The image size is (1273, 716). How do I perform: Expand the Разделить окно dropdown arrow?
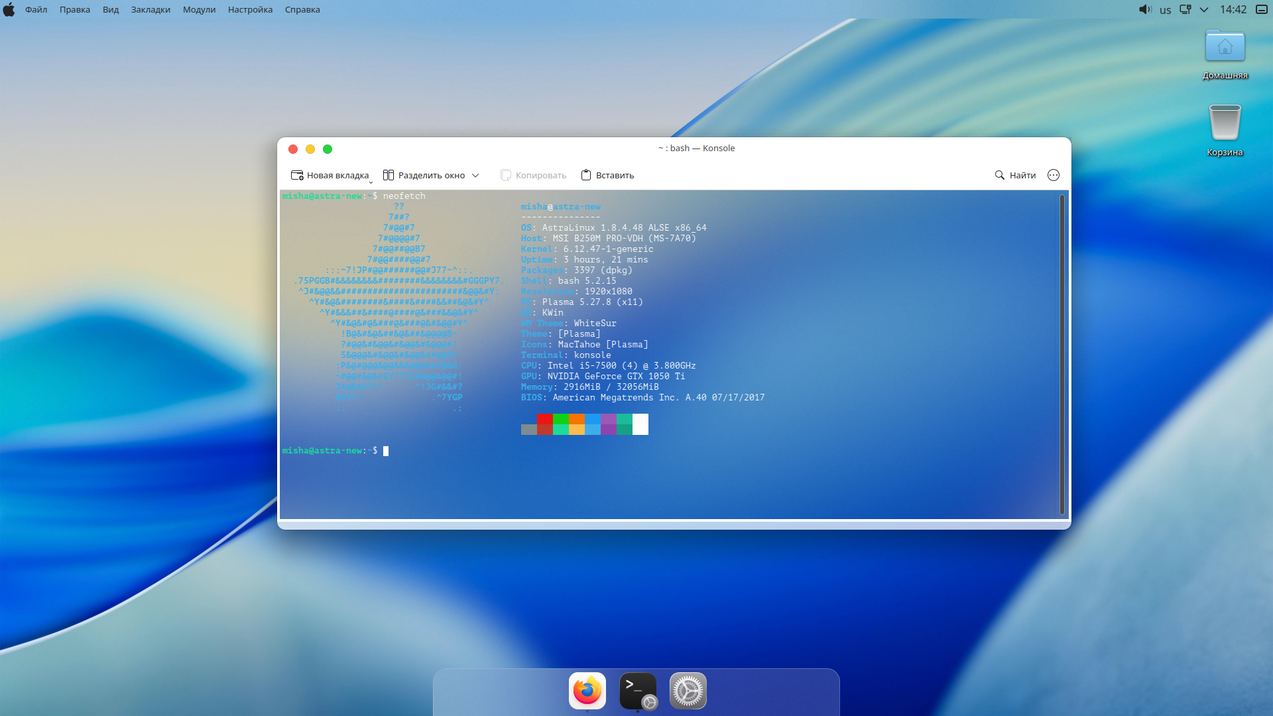click(475, 175)
